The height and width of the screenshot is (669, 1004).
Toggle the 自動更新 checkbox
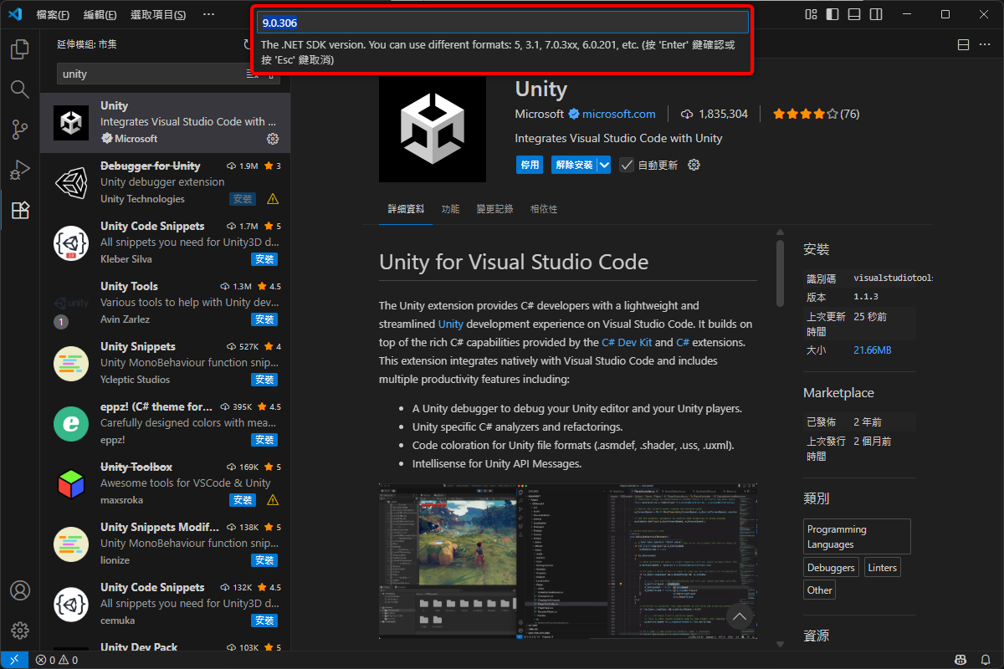tap(626, 166)
